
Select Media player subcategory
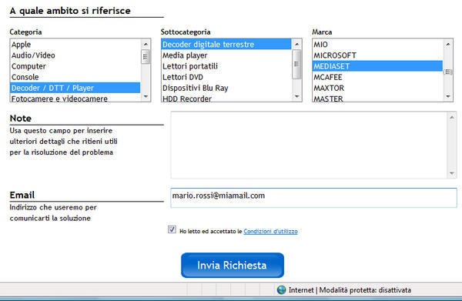[x=226, y=55]
